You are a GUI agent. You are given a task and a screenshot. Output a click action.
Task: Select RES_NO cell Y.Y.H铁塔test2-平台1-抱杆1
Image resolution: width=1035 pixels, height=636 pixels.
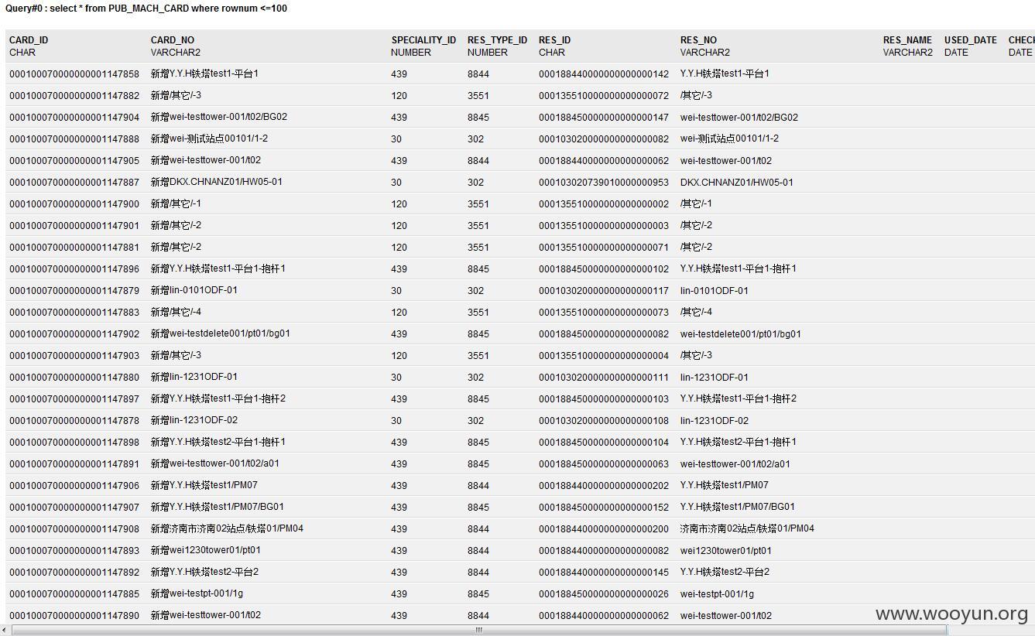[739, 443]
